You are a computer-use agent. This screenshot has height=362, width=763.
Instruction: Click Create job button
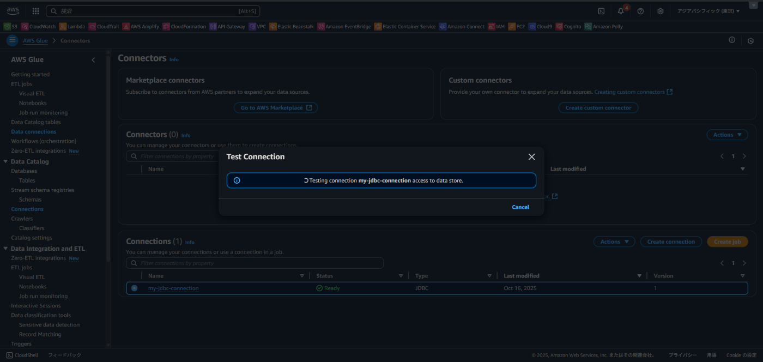tap(728, 242)
